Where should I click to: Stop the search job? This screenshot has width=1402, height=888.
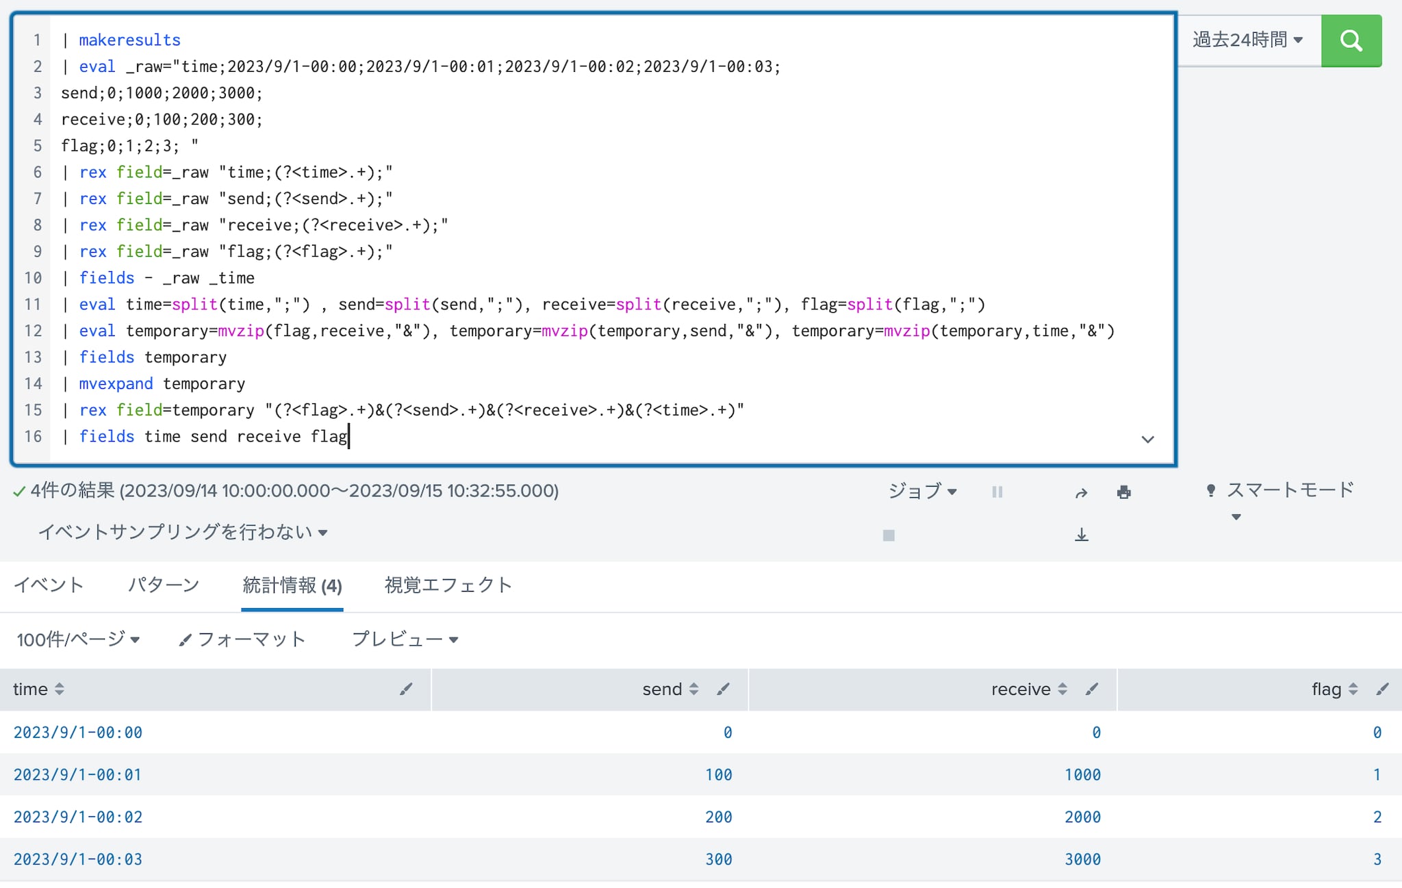pyautogui.click(x=889, y=535)
